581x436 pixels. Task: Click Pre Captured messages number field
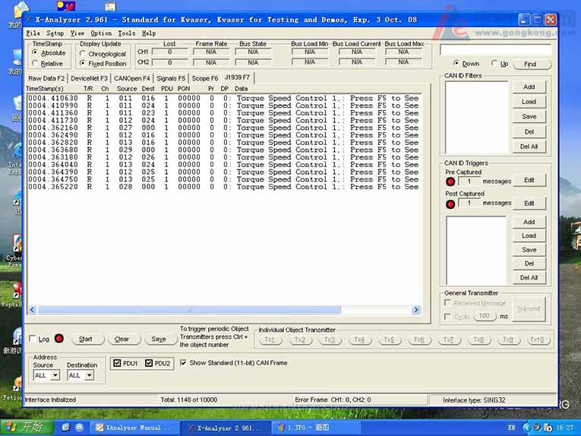coord(469,181)
